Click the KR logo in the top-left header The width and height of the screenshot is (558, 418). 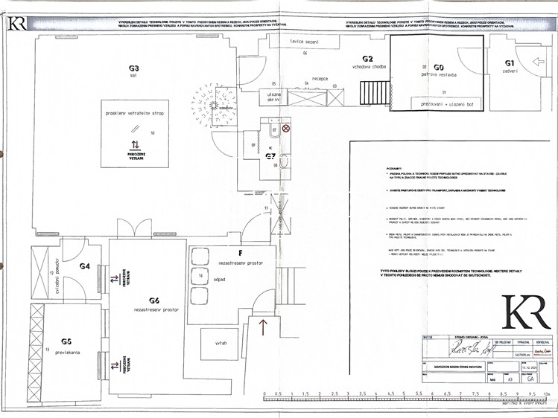(17, 24)
